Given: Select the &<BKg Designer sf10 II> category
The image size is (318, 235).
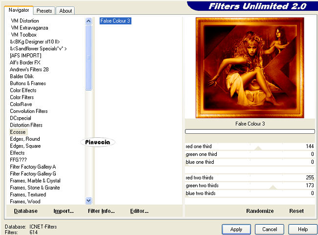Looking at the screenshot, I should tap(35, 42).
